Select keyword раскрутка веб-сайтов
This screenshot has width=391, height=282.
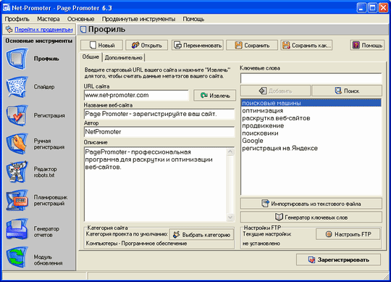(311, 118)
